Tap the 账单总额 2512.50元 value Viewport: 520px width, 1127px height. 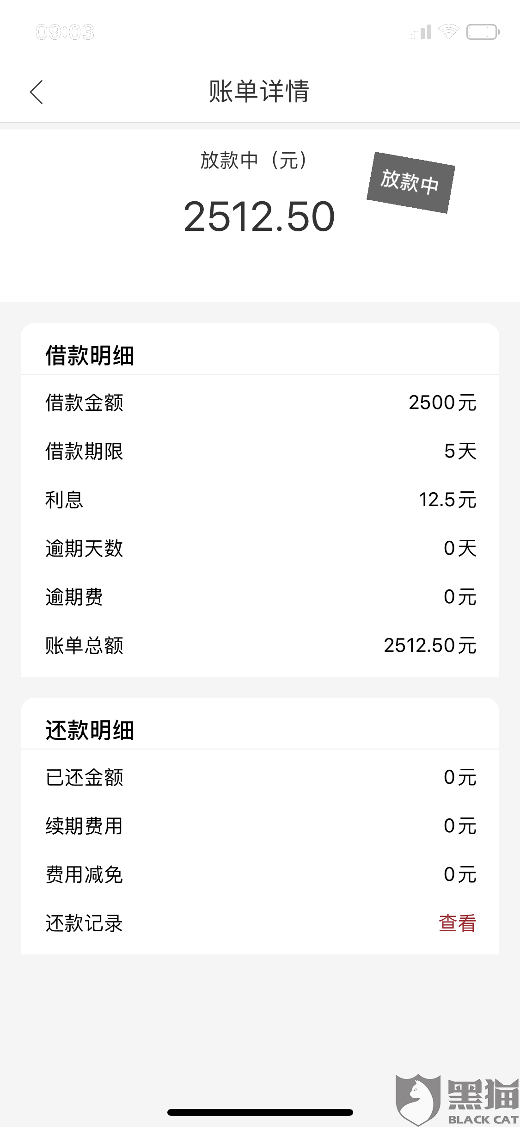(x=430, y=645)
